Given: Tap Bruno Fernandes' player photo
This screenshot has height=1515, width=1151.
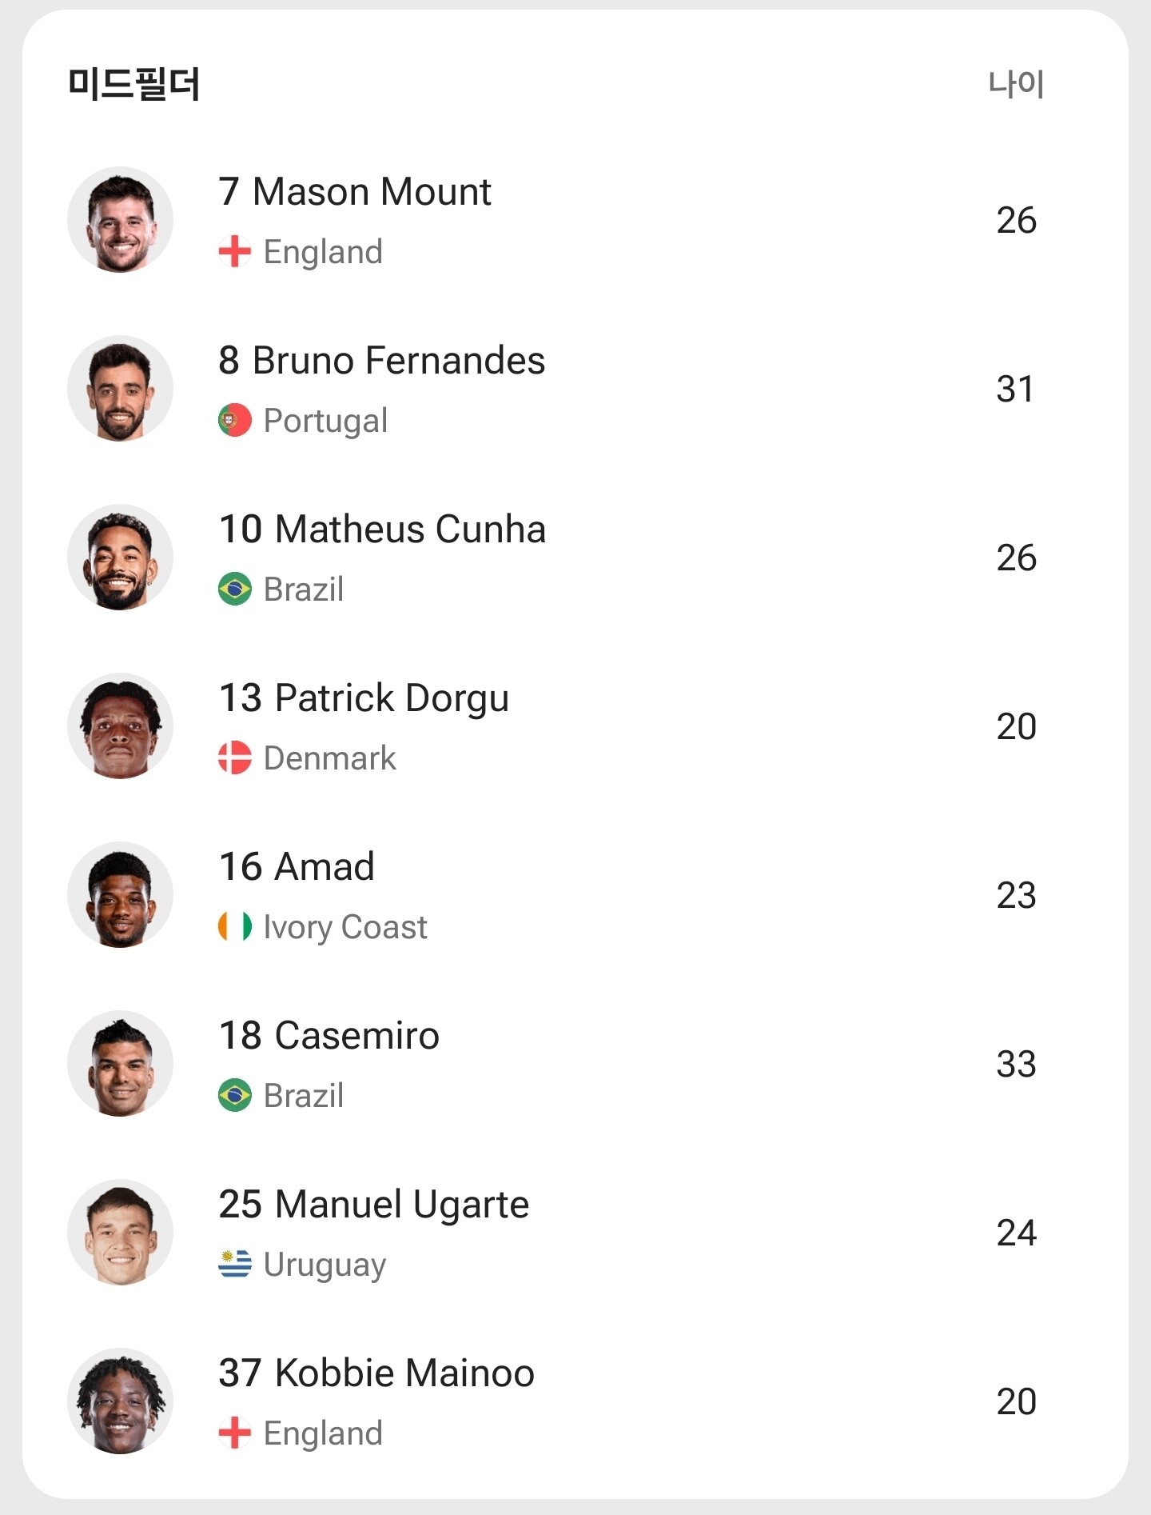Looking at the screenshot, I should [120, 389].
